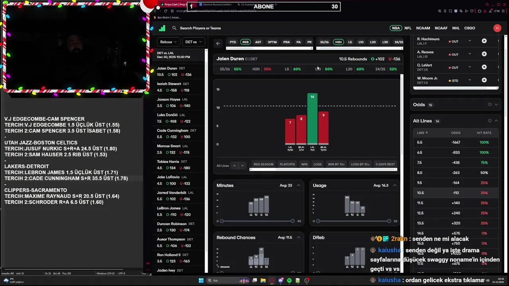
Task: Open the Windows Start menu
Action: 201,280
